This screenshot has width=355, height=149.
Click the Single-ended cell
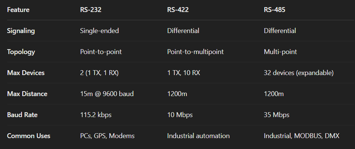point(99,31)
